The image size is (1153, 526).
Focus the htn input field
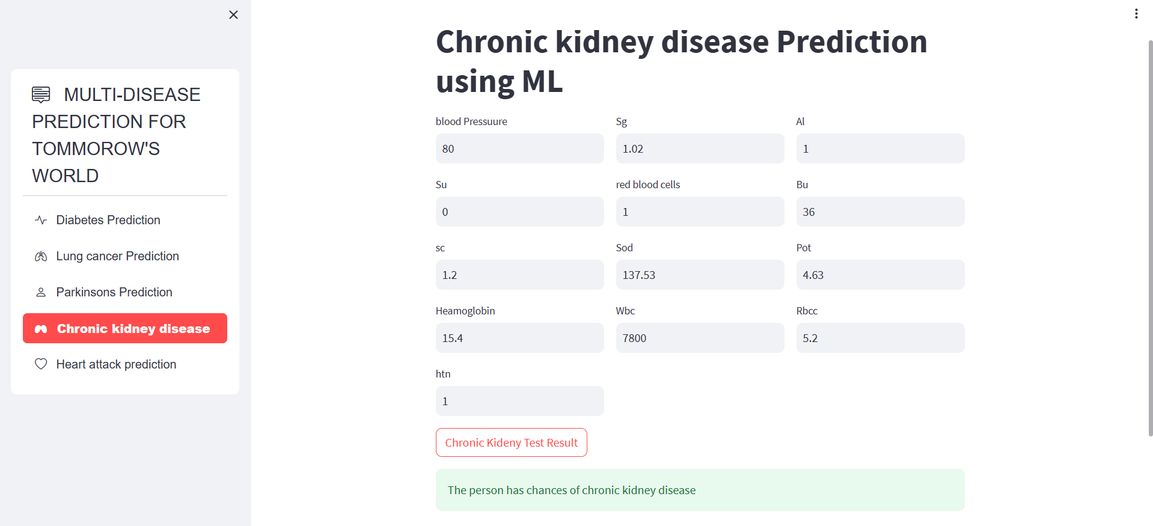tap(519, 401)
